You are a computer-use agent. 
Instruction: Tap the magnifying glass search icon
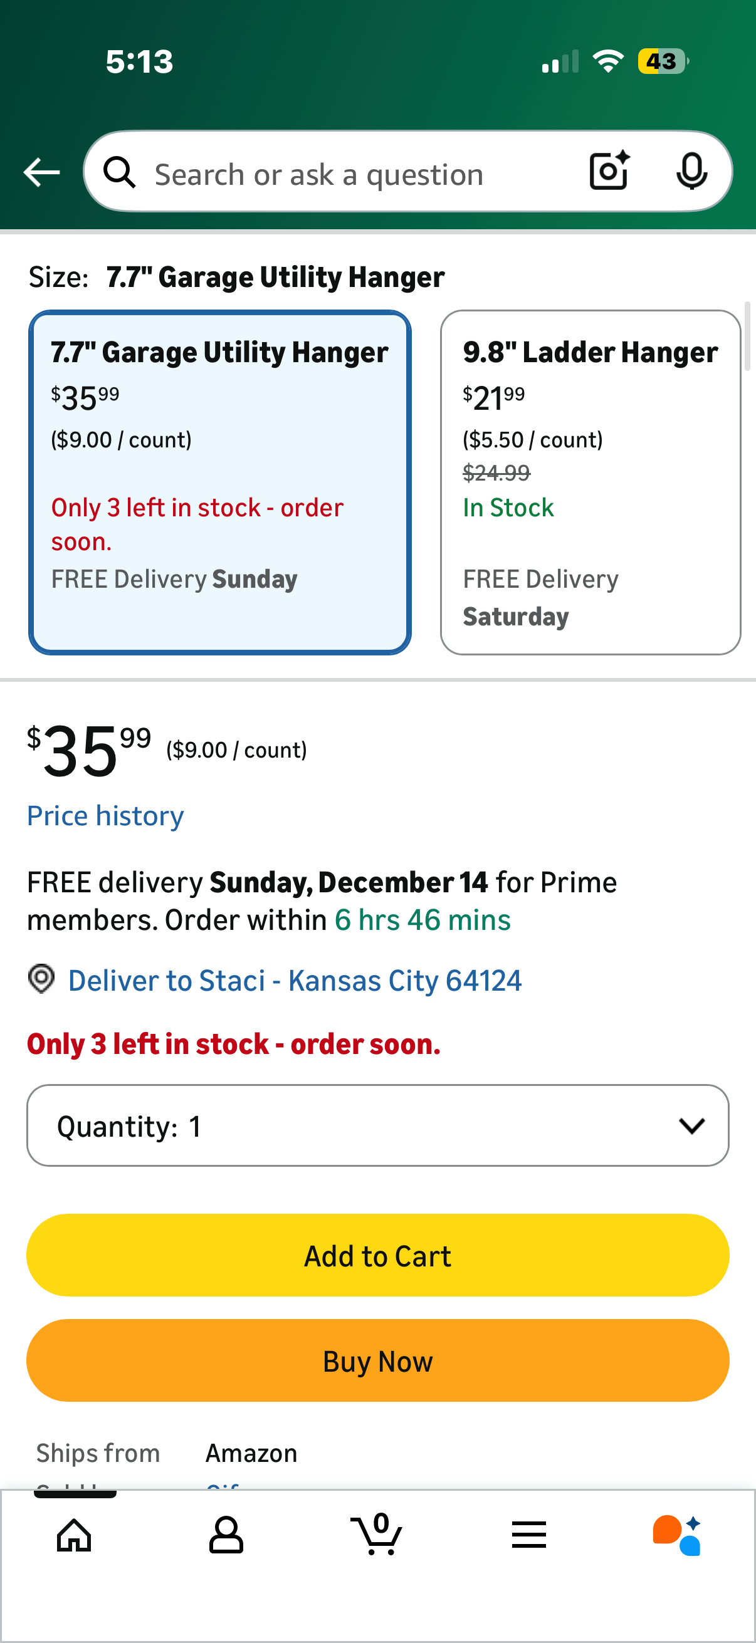tap(120, 172)
